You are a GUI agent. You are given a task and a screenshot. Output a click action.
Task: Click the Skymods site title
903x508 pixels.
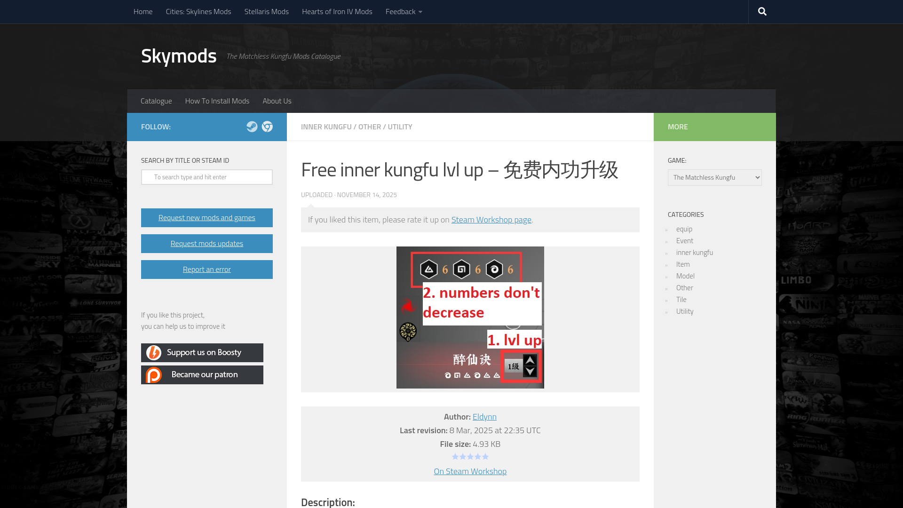pos(179,56)
